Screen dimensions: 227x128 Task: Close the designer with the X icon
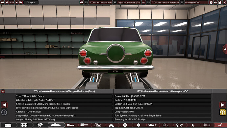point(224,2)
